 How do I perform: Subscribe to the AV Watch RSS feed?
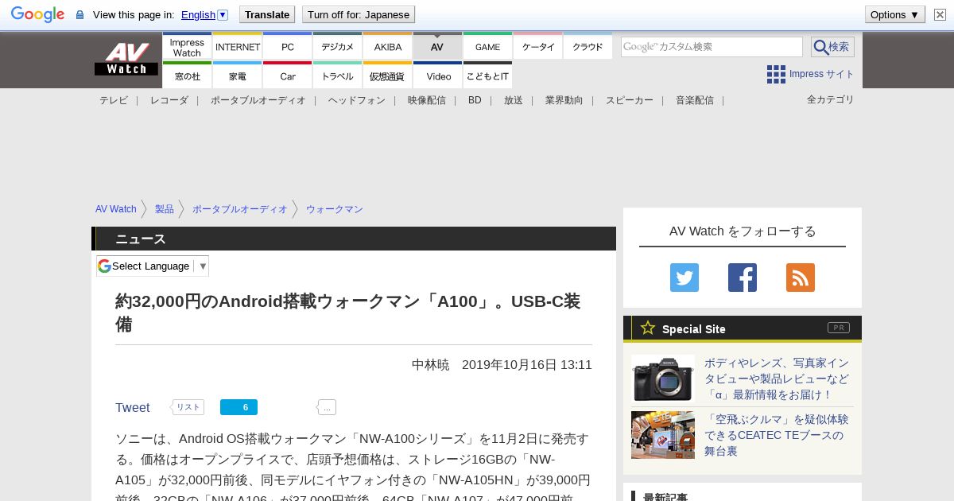click(801, 278)
